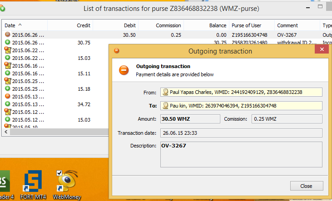The image size is (332, 201).
Task: Select the invoice icon on the first 2015.05.12 row
Action: click(8, 112)
